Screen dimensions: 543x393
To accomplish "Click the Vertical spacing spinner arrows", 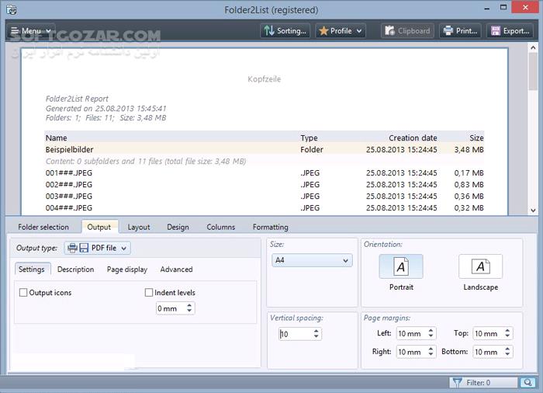I will click(x=316, y=334).
